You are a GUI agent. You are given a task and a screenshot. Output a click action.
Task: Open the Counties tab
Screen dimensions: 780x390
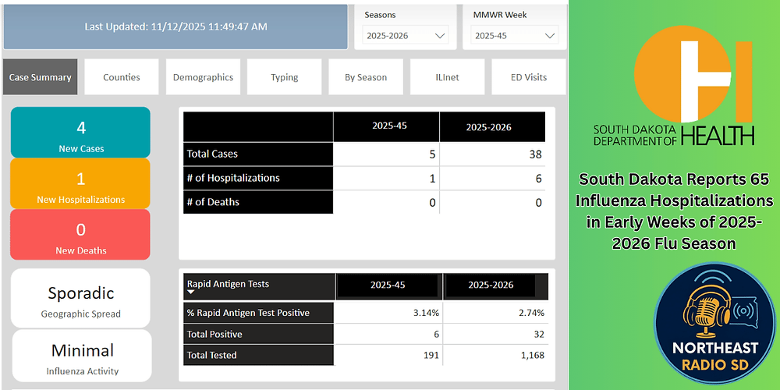coord(122,77)
